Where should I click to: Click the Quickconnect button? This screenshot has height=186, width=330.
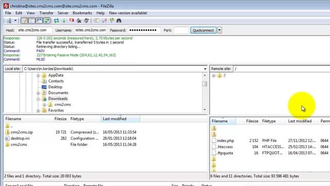[x=203, y=30]
